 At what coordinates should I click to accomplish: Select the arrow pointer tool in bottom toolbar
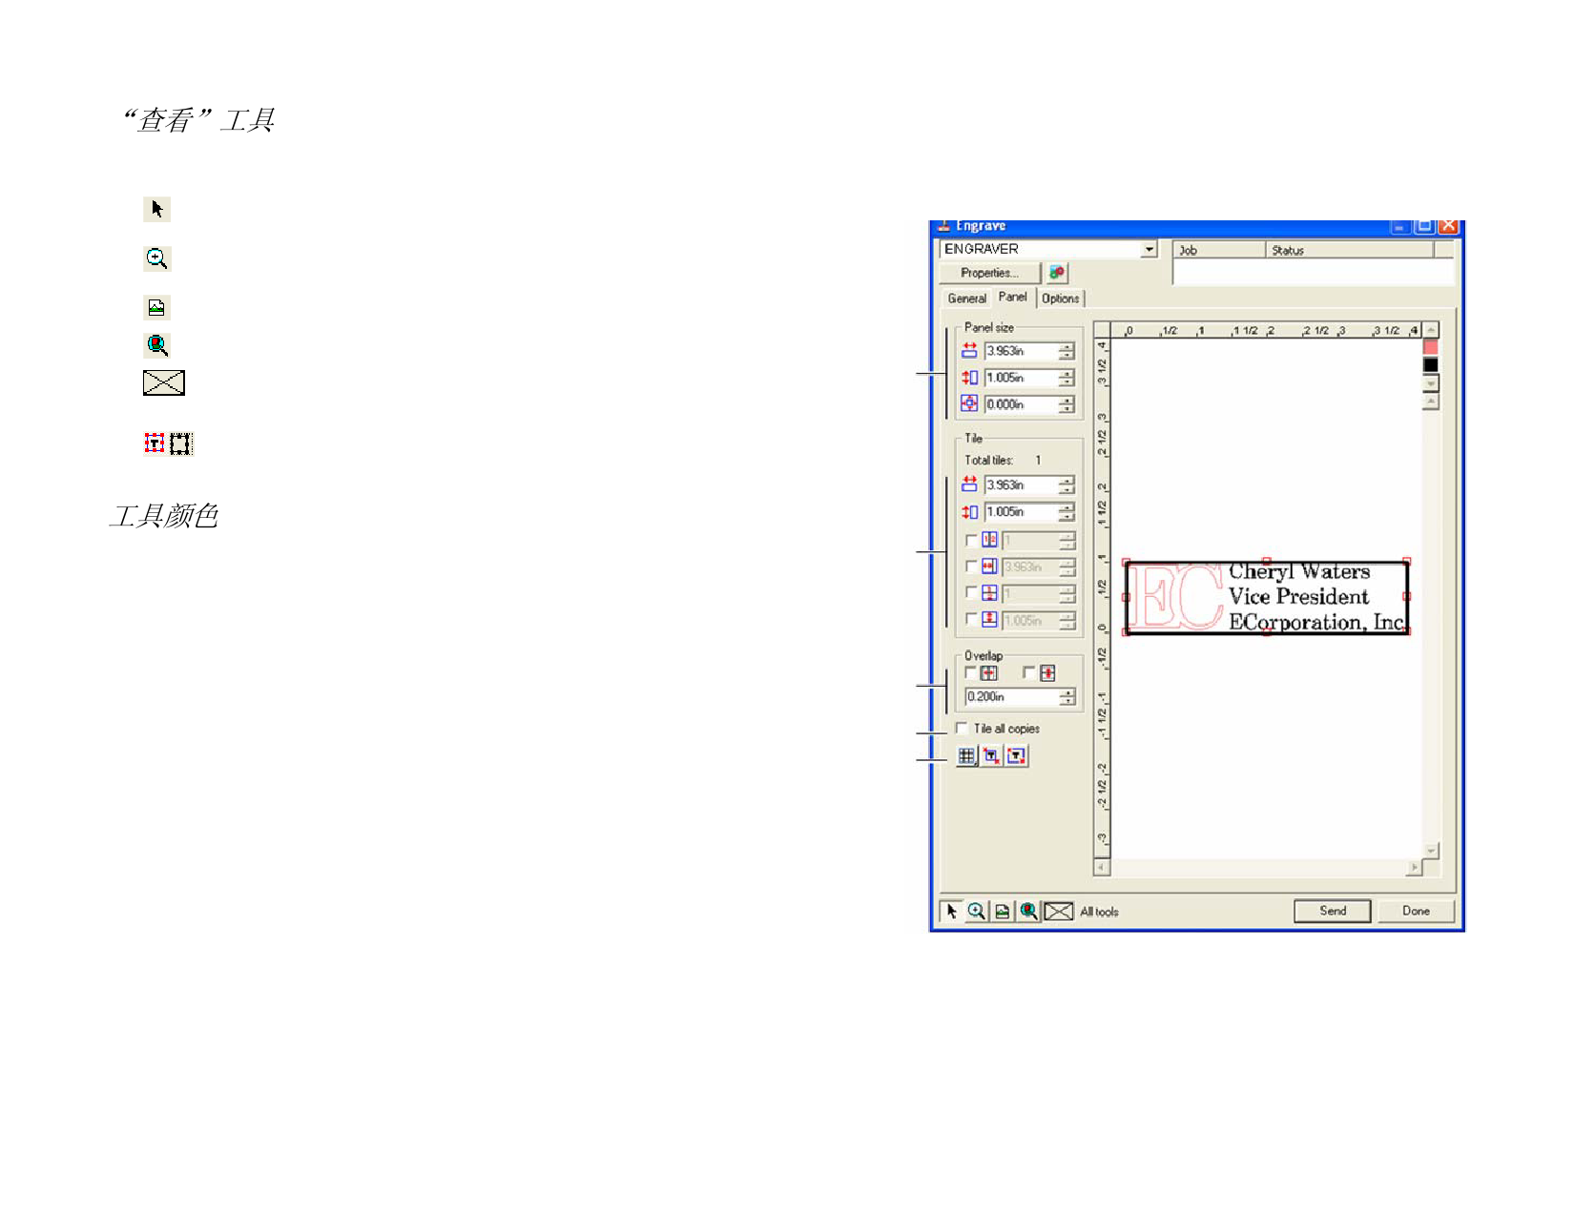pos(951,912)
